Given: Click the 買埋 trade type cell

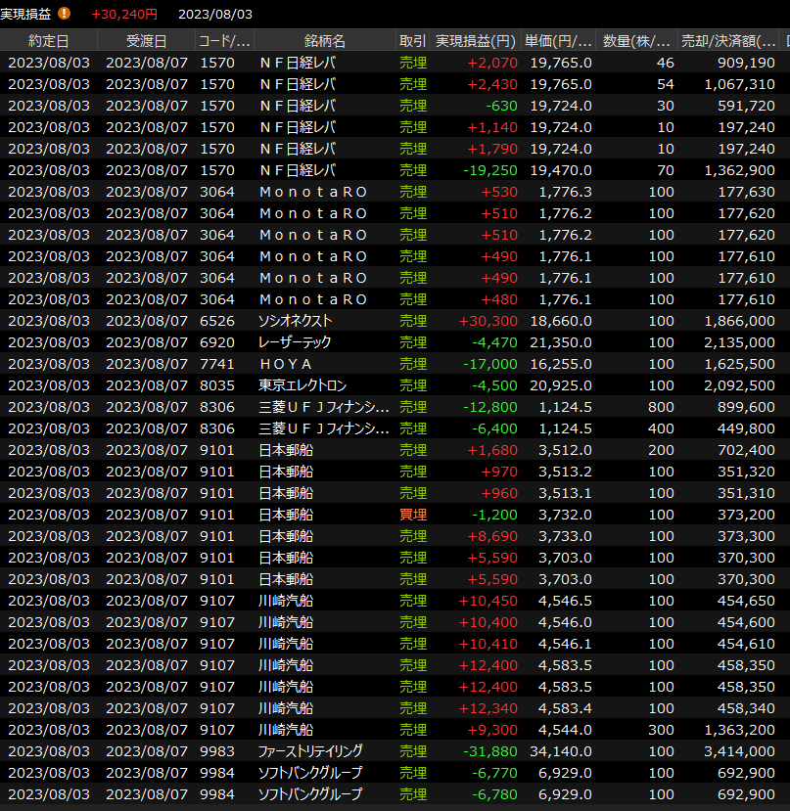Looking at the screenshot, I should 413,515.
